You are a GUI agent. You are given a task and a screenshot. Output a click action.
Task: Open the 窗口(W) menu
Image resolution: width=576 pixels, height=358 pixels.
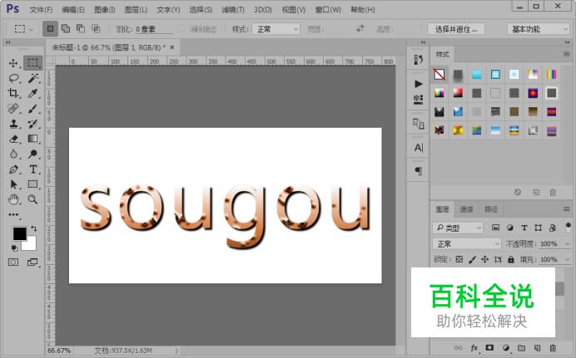328,10
